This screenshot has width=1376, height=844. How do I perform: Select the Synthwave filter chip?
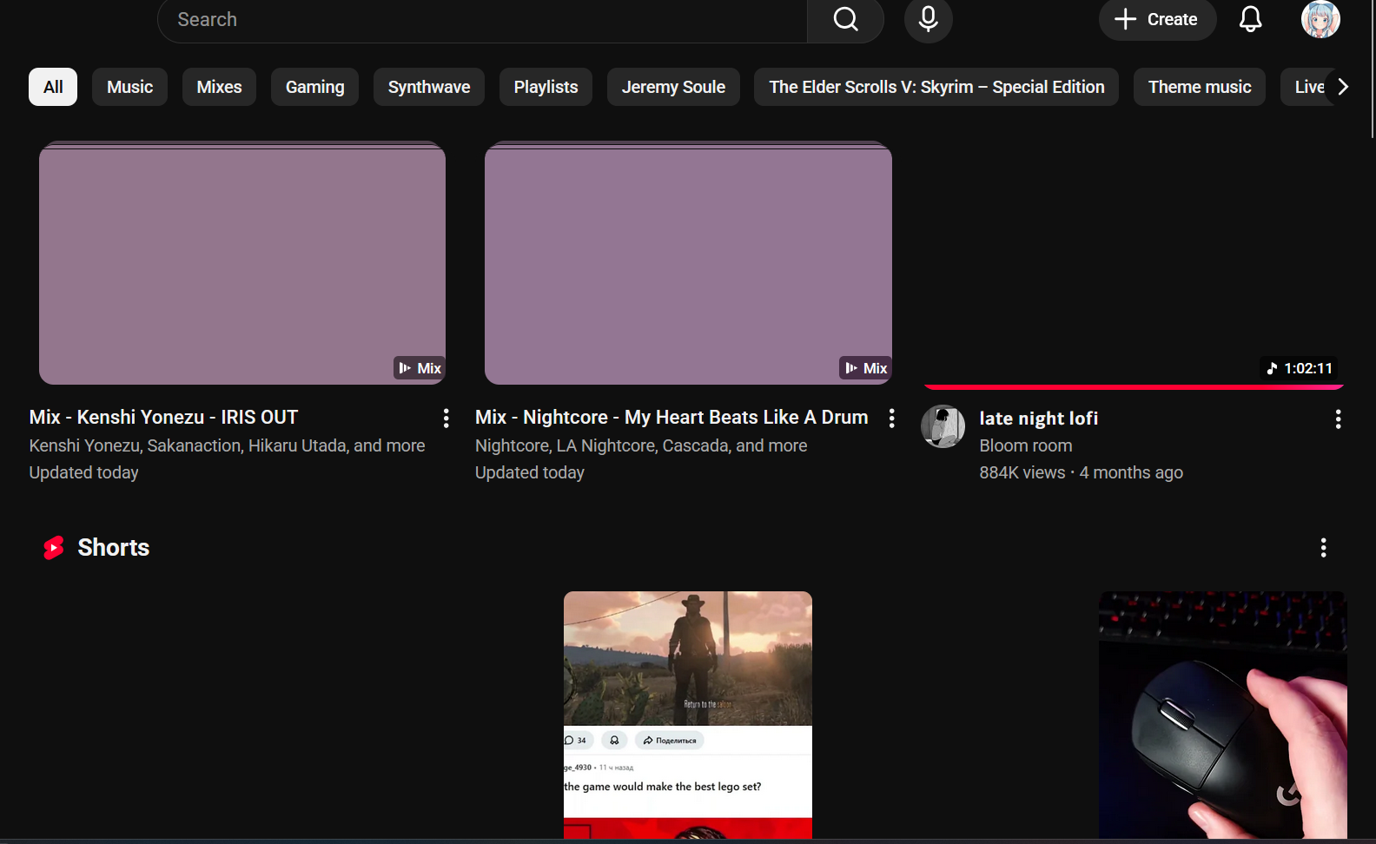pyautogui.click(x=428, y=87)
